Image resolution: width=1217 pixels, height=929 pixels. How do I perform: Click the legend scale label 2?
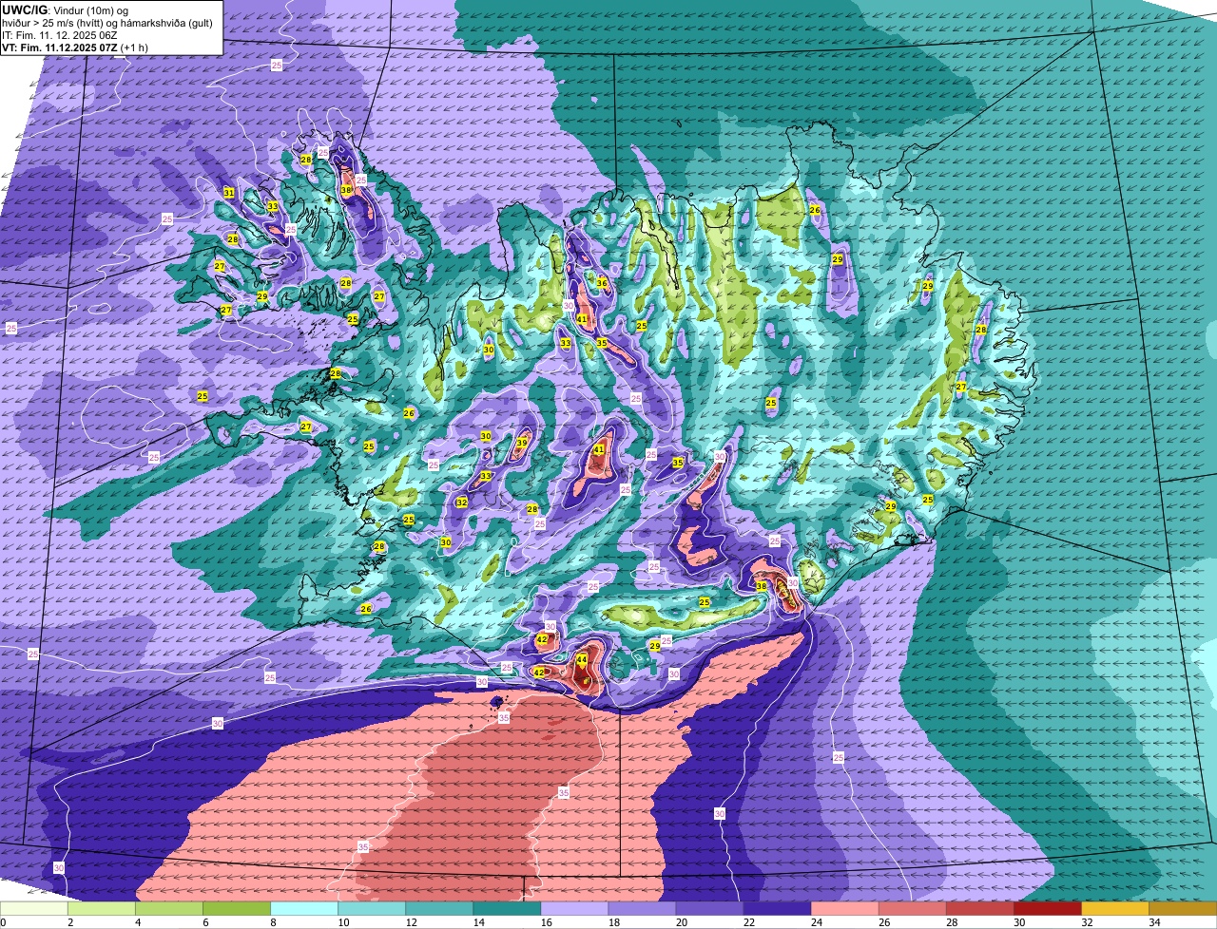(70, 922)
